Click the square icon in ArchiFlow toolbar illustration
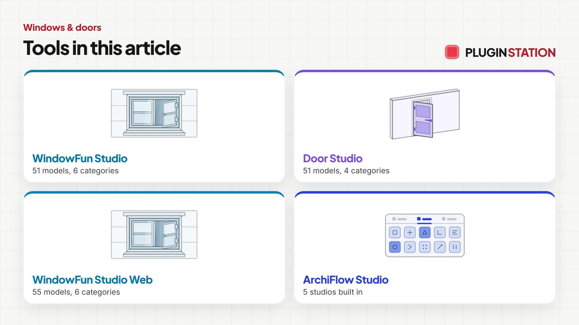 point(395,233)
